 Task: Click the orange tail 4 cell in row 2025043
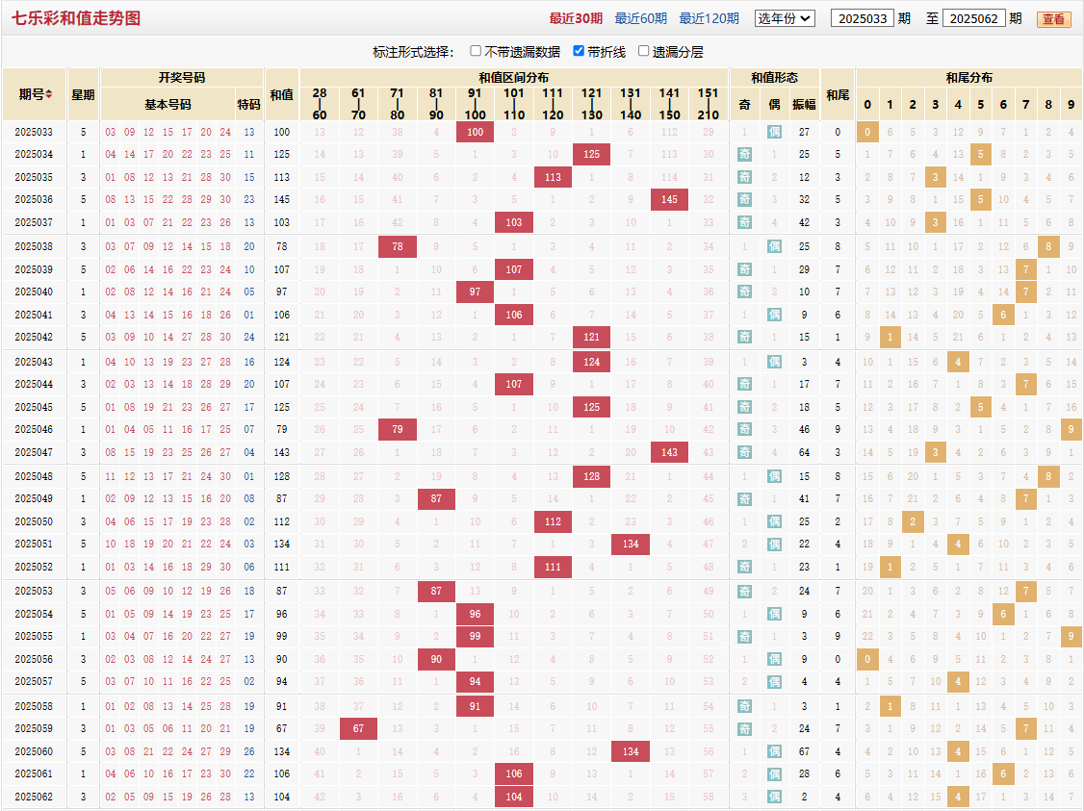point(958,362)
